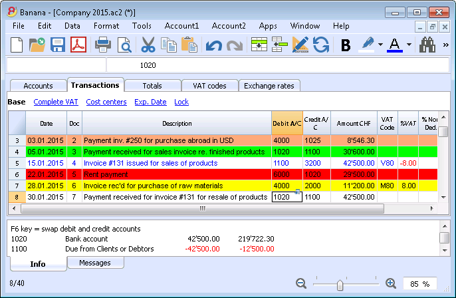Click the amount cell 8'546.30
456x298 pixels.
(354, 140)
